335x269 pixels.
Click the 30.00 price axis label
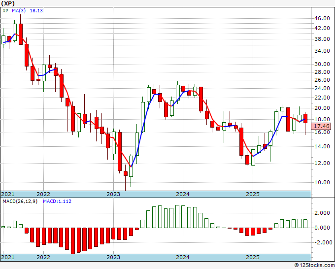pyautogui.click(x=322, y=65)
